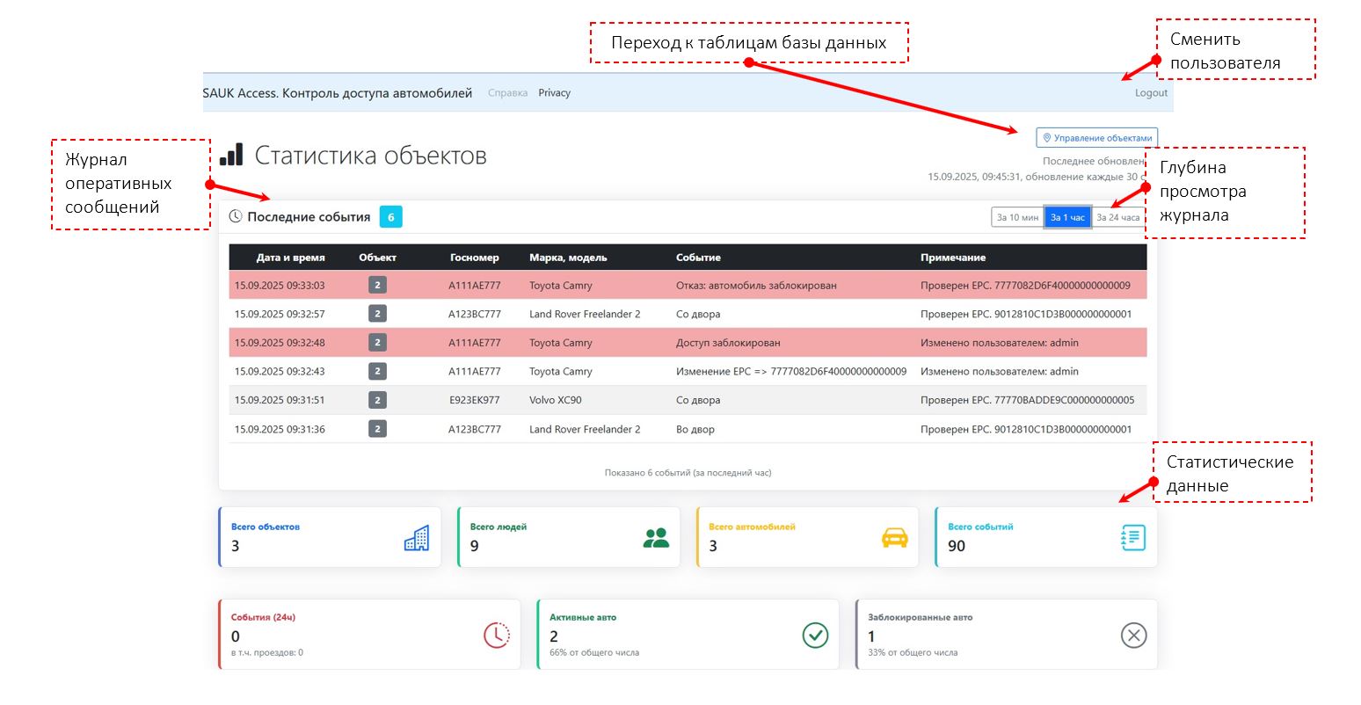The width and height of the screenshot is (1361, 705).
Task: Click event Доступ заблокирован
Action: pos(728,343)
